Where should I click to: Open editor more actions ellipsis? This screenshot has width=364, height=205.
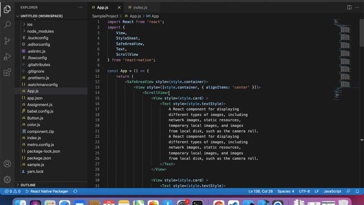357,7
